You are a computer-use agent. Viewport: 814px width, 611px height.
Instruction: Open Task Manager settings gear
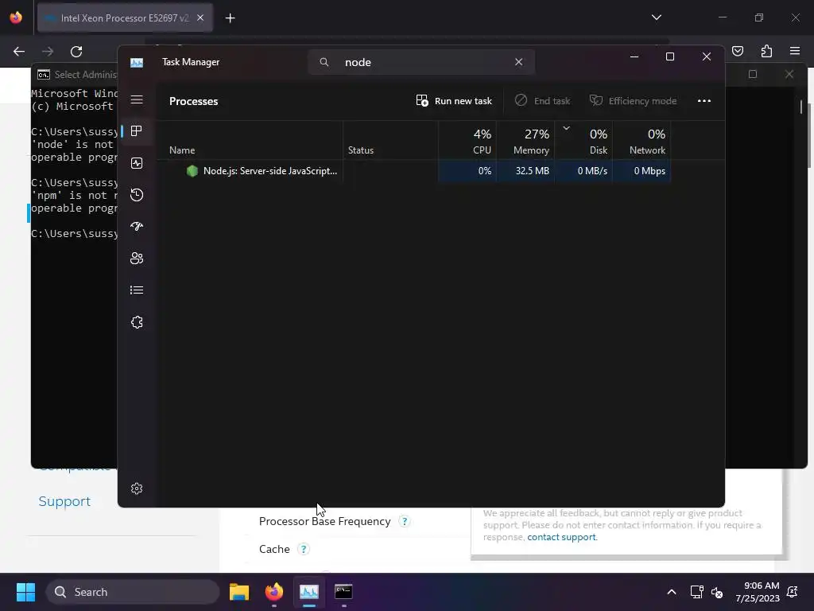pyautogui.click(x=137, y=488)
